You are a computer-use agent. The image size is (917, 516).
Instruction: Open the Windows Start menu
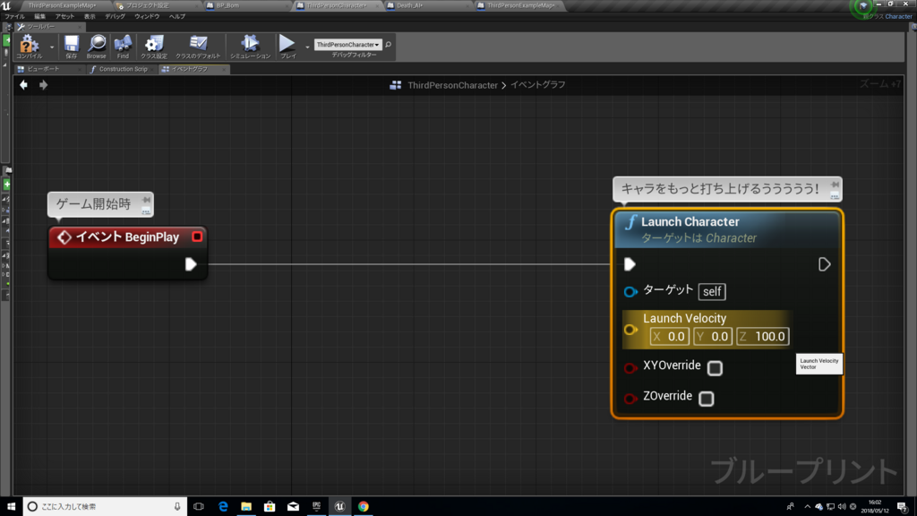pos(11,506)
